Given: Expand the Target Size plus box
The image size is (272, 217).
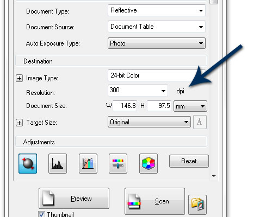Looking at the screenshot, I should (19, 123).
